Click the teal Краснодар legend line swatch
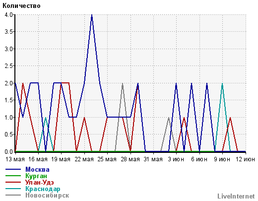Image resolution: width=258 pixels, height=201 pixels. point(13,189)
